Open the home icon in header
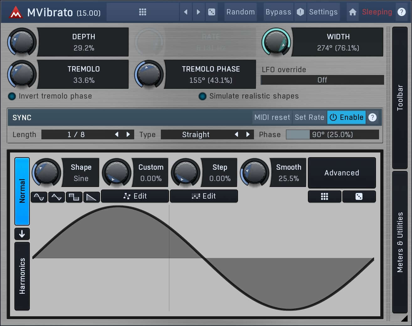This screenshot has width=412, height=326. tap(353, 12)
